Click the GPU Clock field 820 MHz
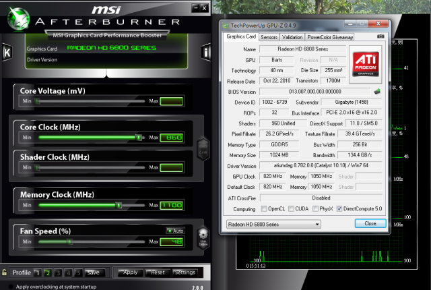This screenshot has width=431, height=290. [x=273, y=176]
